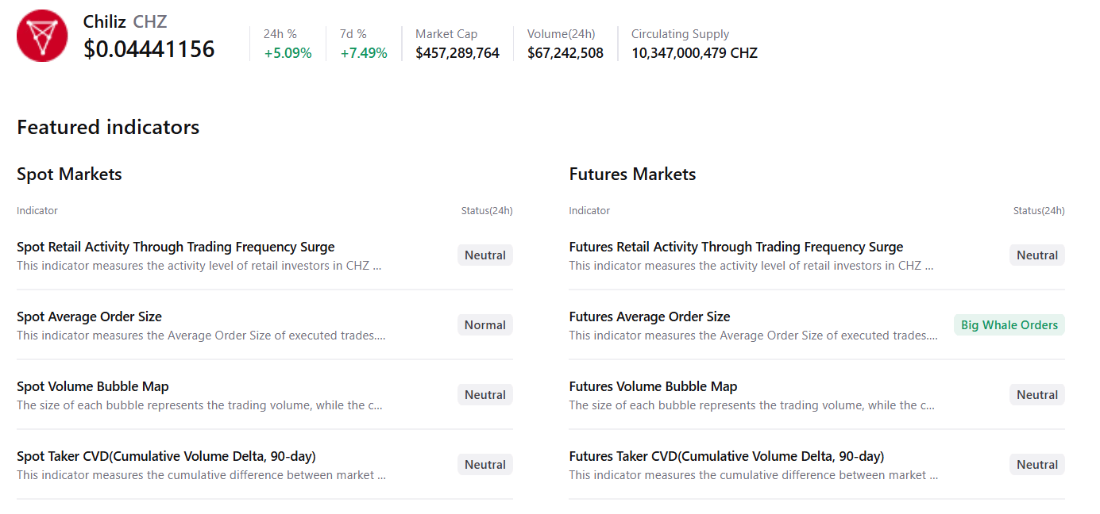Click the Futures Markets heading
The height and width of the screenshot is (514, 1100).
click(632, 174)
